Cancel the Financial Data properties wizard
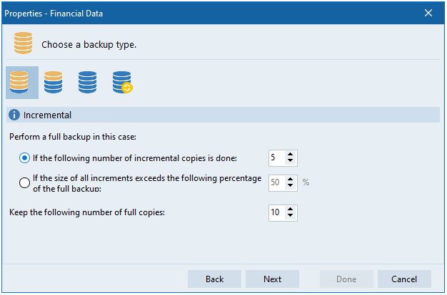This screenshot has width=447, height=295. tap(404, 279)
